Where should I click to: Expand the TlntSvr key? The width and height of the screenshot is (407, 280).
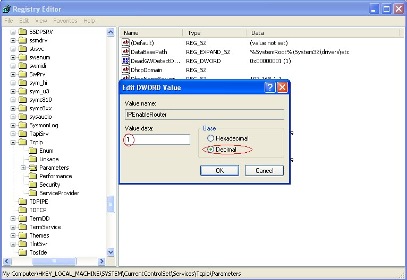(13, 244)
